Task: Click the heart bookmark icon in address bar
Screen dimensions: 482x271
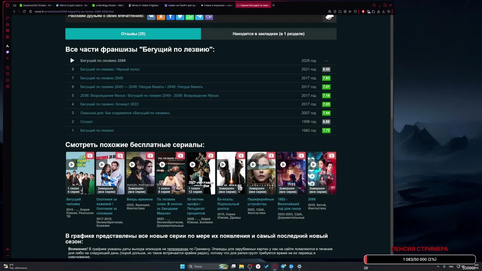Action: pyautogui.click(x=355, y=12)
